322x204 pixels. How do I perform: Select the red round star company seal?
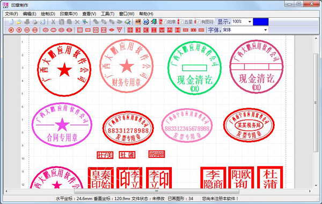[x=64, y=70]
